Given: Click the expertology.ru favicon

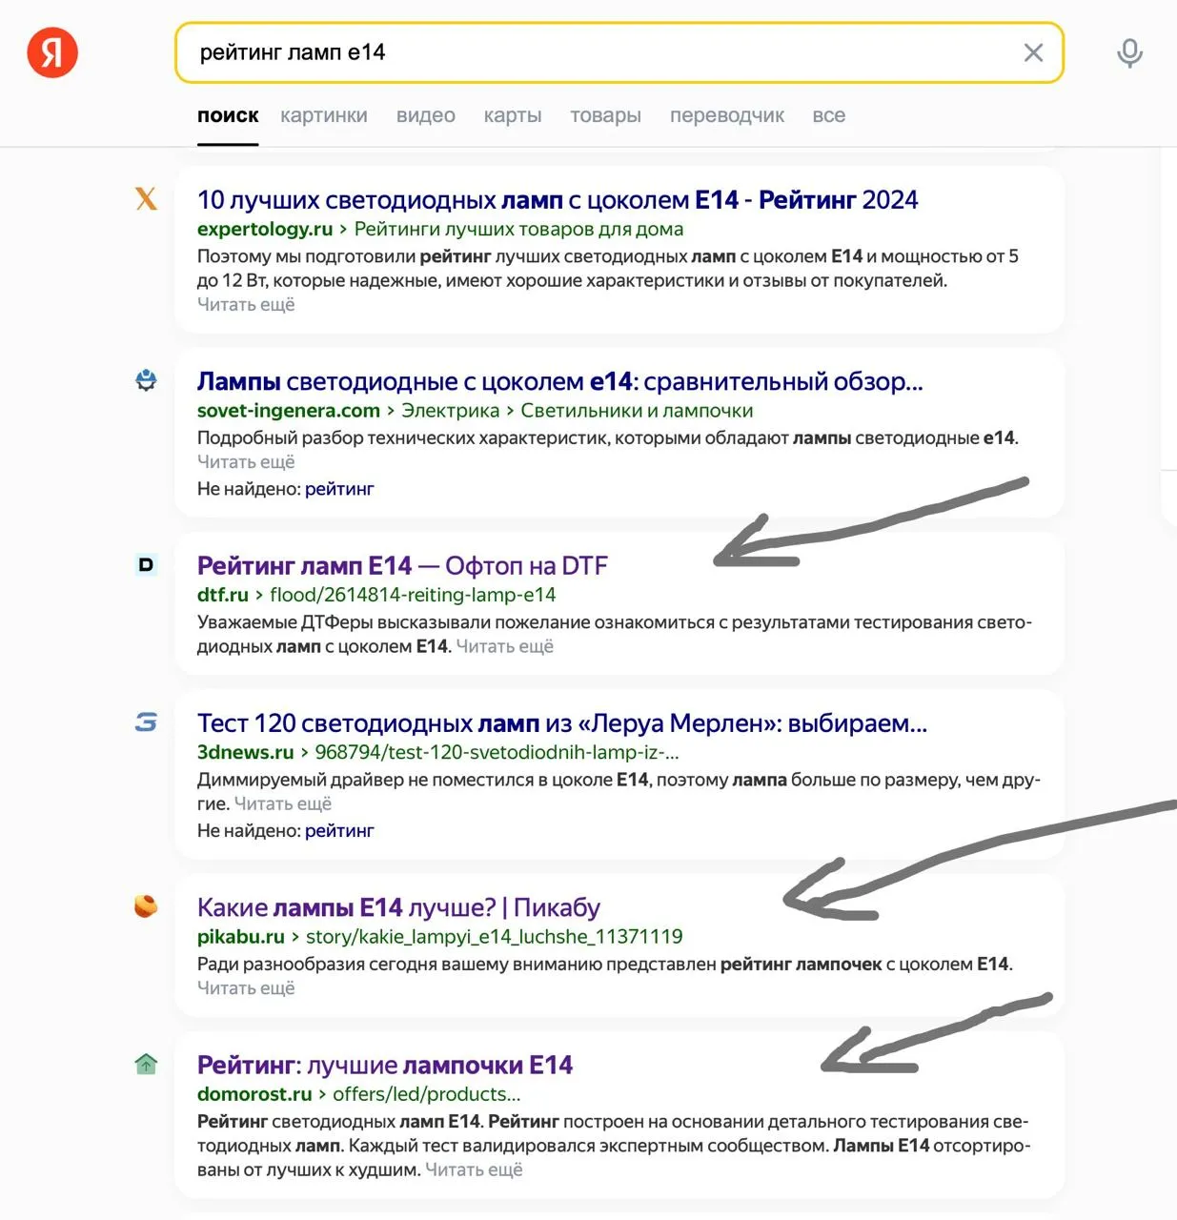Looking at the screenshot, I should pyautogui.click(x=146, y=198).
